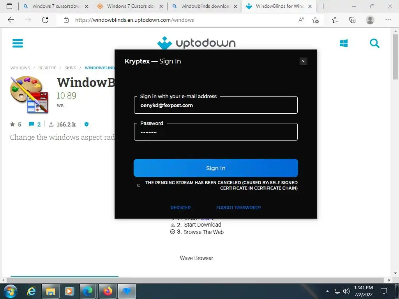The height and width of the screenshot is (299, 399).
Task: Switch to 'windows 7 cursorsdown' tab
Action: [x=56, y=6]
